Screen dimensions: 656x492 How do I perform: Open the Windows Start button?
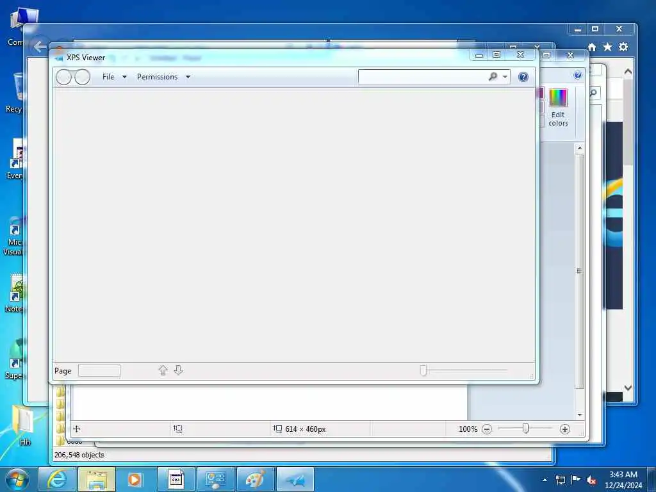tap(17, 479)
